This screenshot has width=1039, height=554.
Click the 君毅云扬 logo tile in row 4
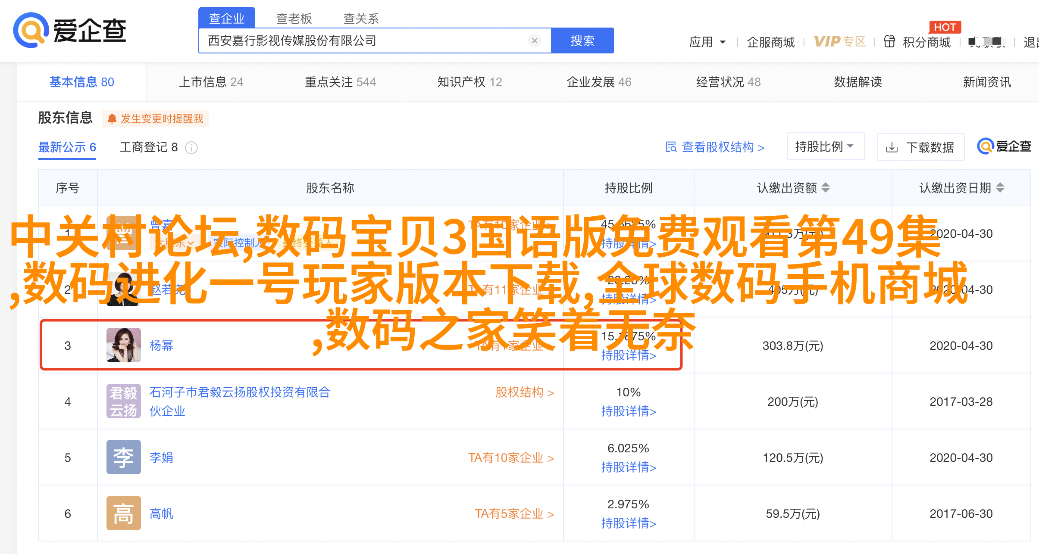(x=124, y=401)
